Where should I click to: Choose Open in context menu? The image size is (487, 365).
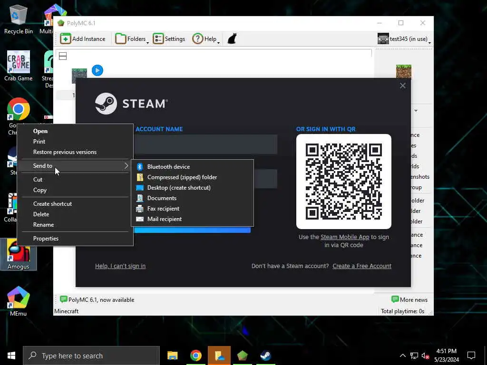(x=75, y=131)
